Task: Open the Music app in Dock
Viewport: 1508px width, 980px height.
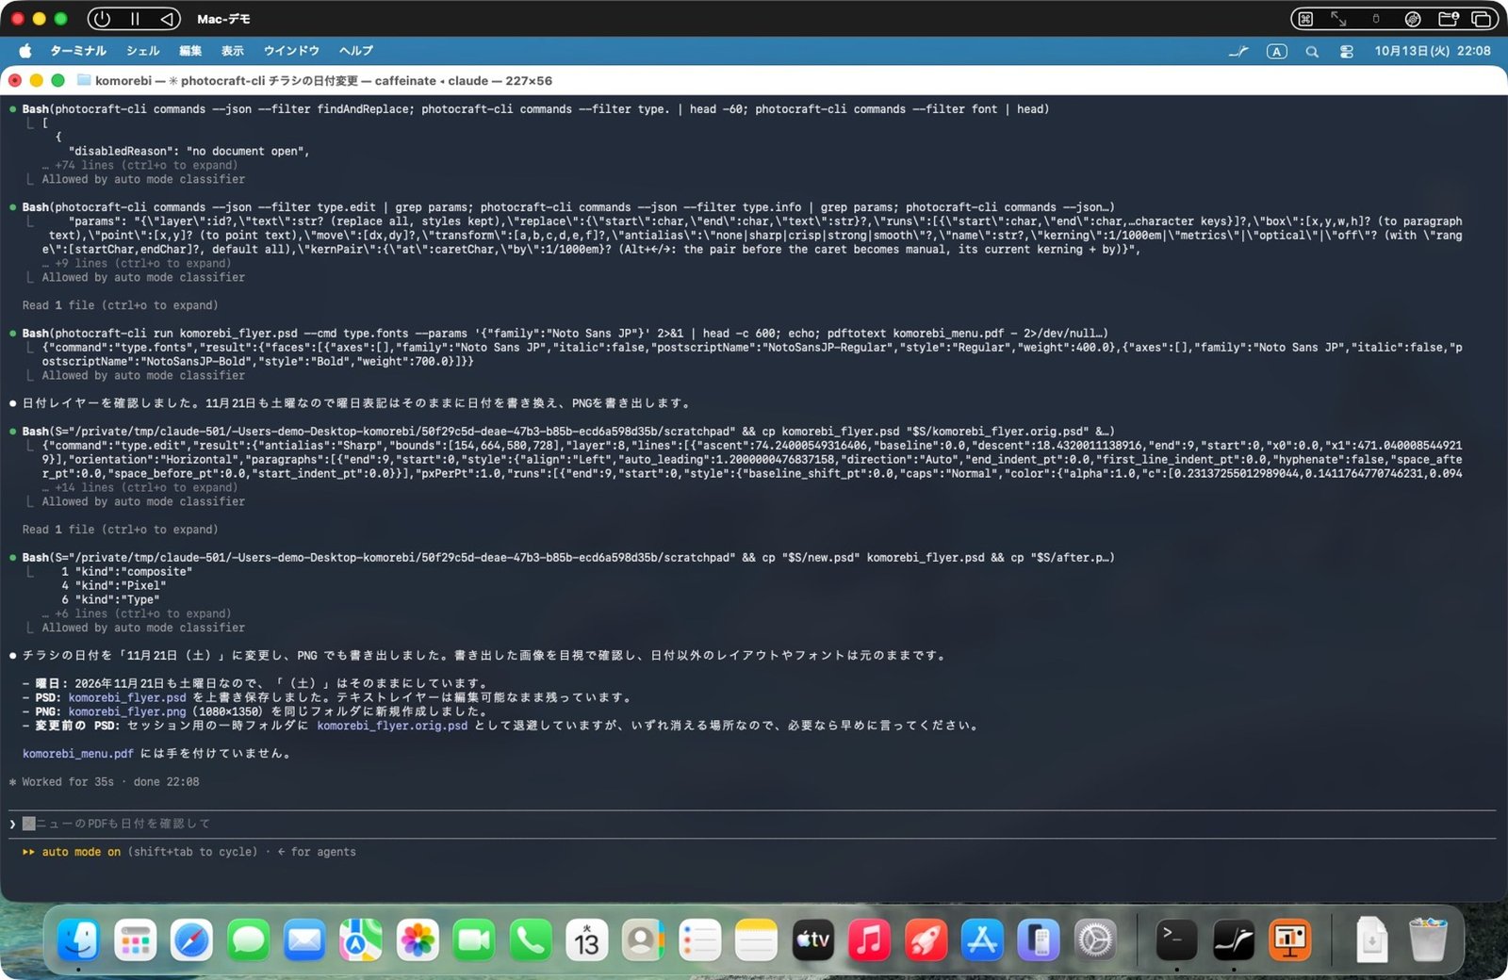Action: 870,939
